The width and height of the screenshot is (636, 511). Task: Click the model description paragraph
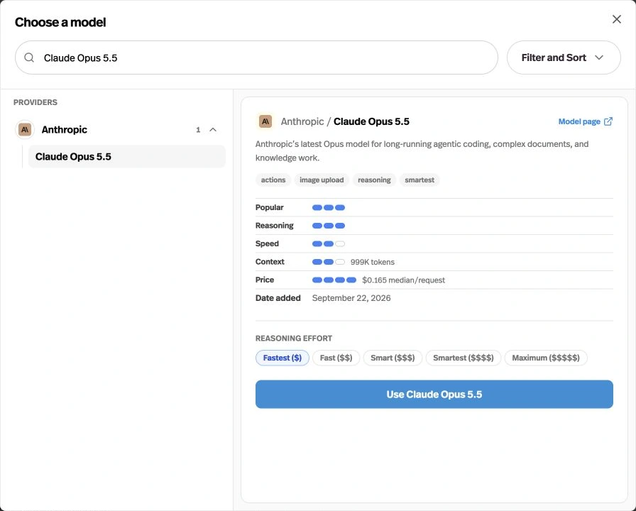coord(422,151)
